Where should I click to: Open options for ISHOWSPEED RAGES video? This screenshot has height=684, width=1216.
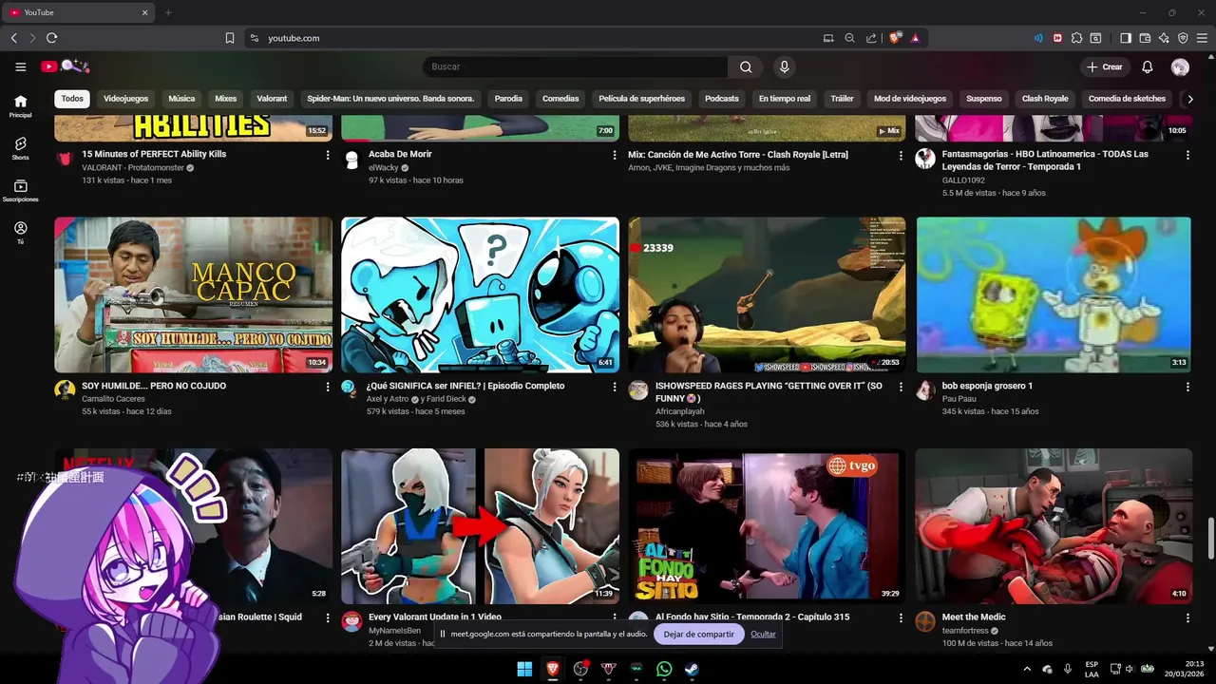tap(902, 387)
